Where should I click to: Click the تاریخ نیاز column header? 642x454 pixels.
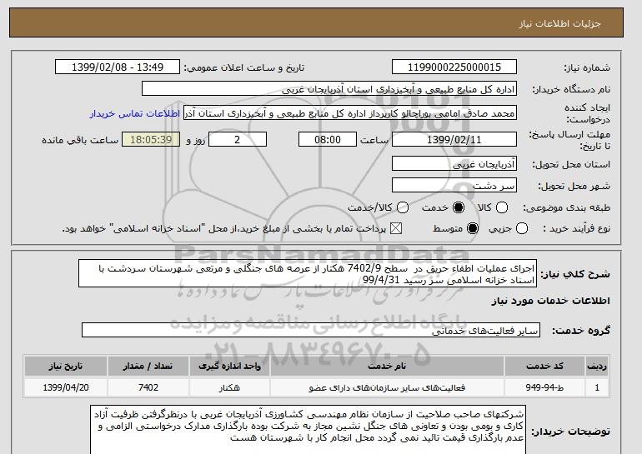tap(66, 366)
